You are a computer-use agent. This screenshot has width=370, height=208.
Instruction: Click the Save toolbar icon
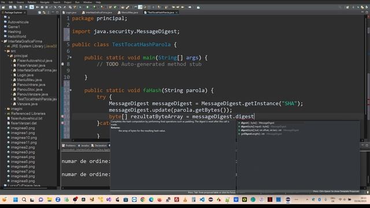[10, 8]
